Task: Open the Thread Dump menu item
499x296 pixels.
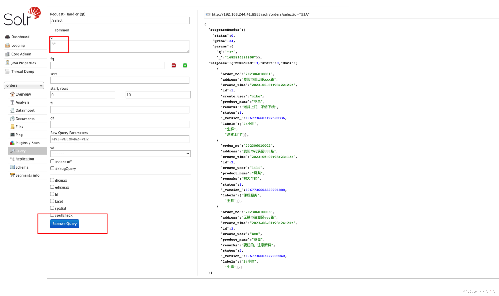Action: tap(23, 72)
